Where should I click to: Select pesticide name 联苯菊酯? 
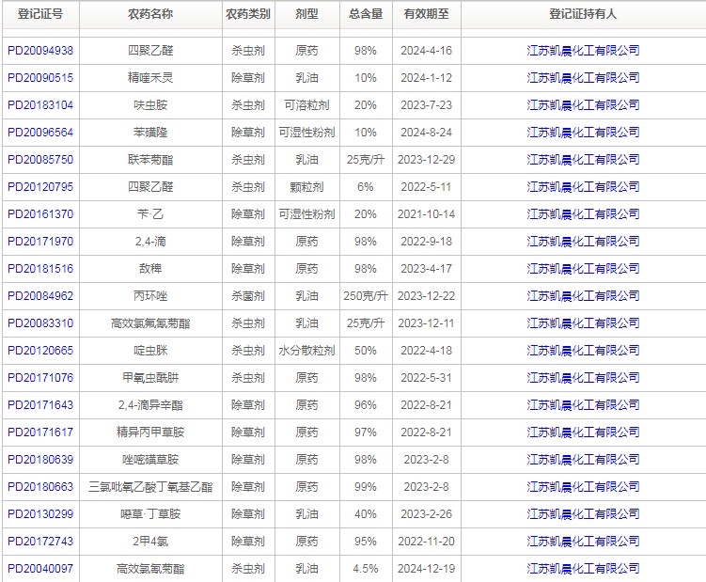[x=150, y=160]
